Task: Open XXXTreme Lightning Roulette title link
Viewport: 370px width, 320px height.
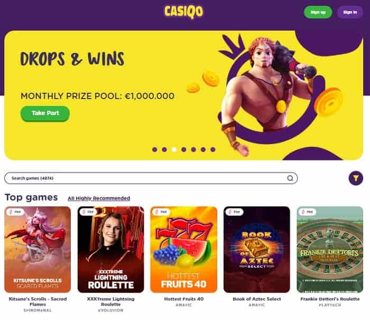Action: pos(110,301)
